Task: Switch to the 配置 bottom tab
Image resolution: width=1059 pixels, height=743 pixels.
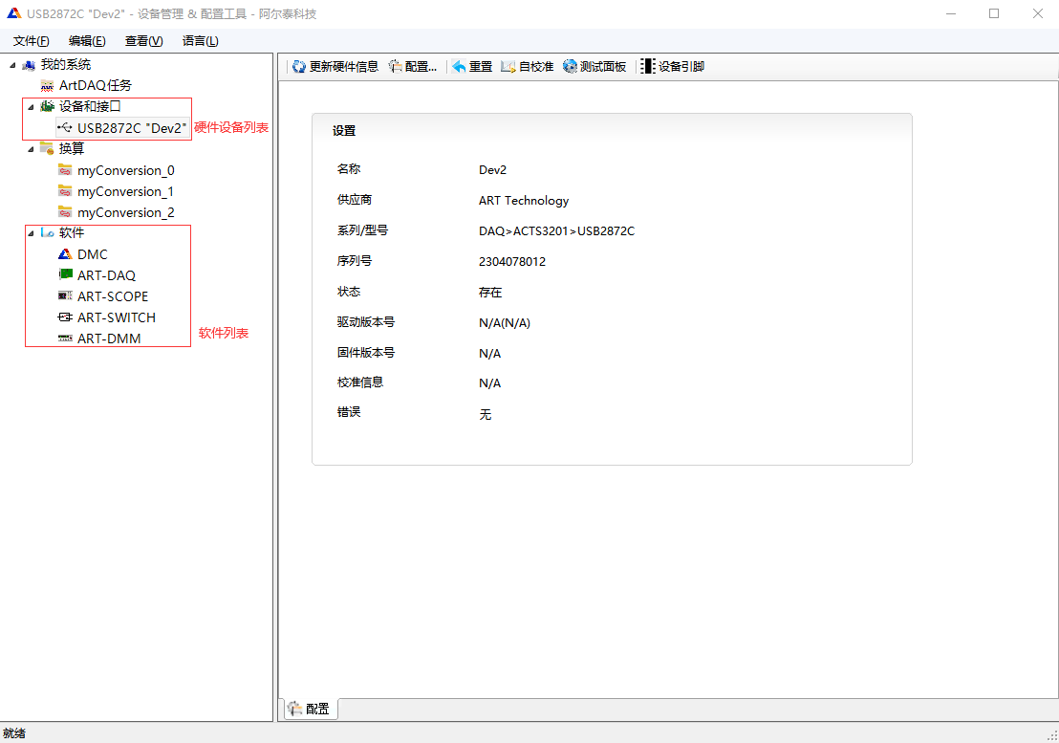Action: tap(309, 709)
